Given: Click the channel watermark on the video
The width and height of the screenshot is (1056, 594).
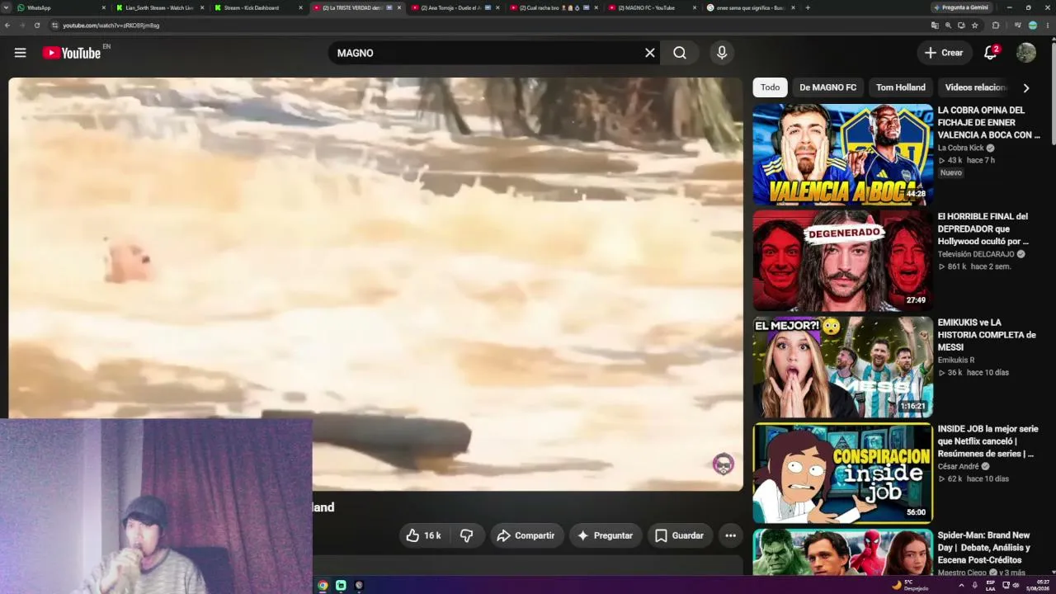Looking at the screenshot, I should 724,464.
